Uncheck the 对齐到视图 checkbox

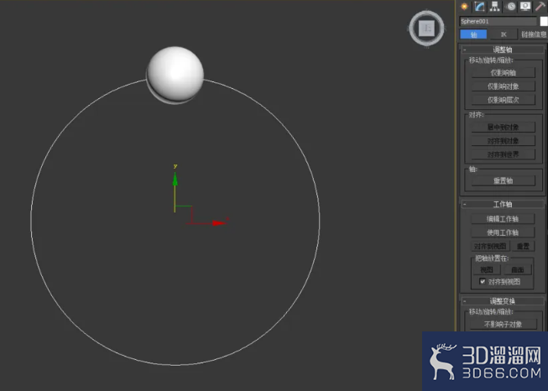483,281
